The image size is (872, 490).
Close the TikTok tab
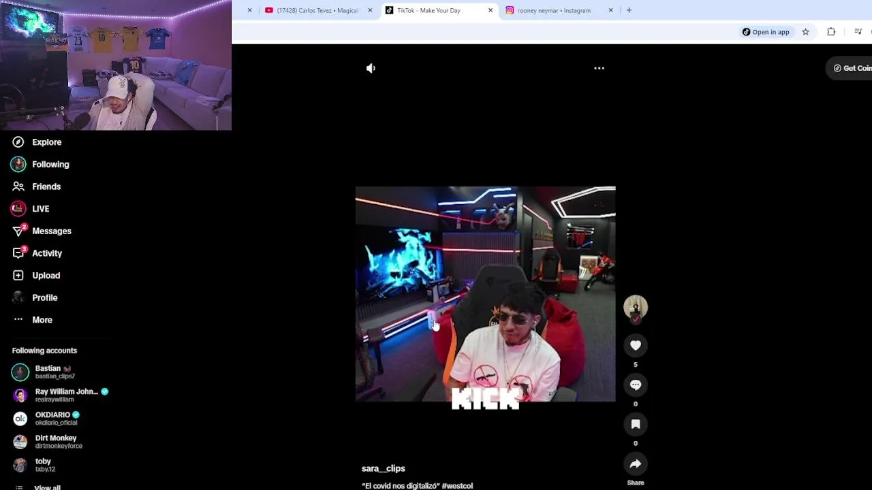click(490, 10)
